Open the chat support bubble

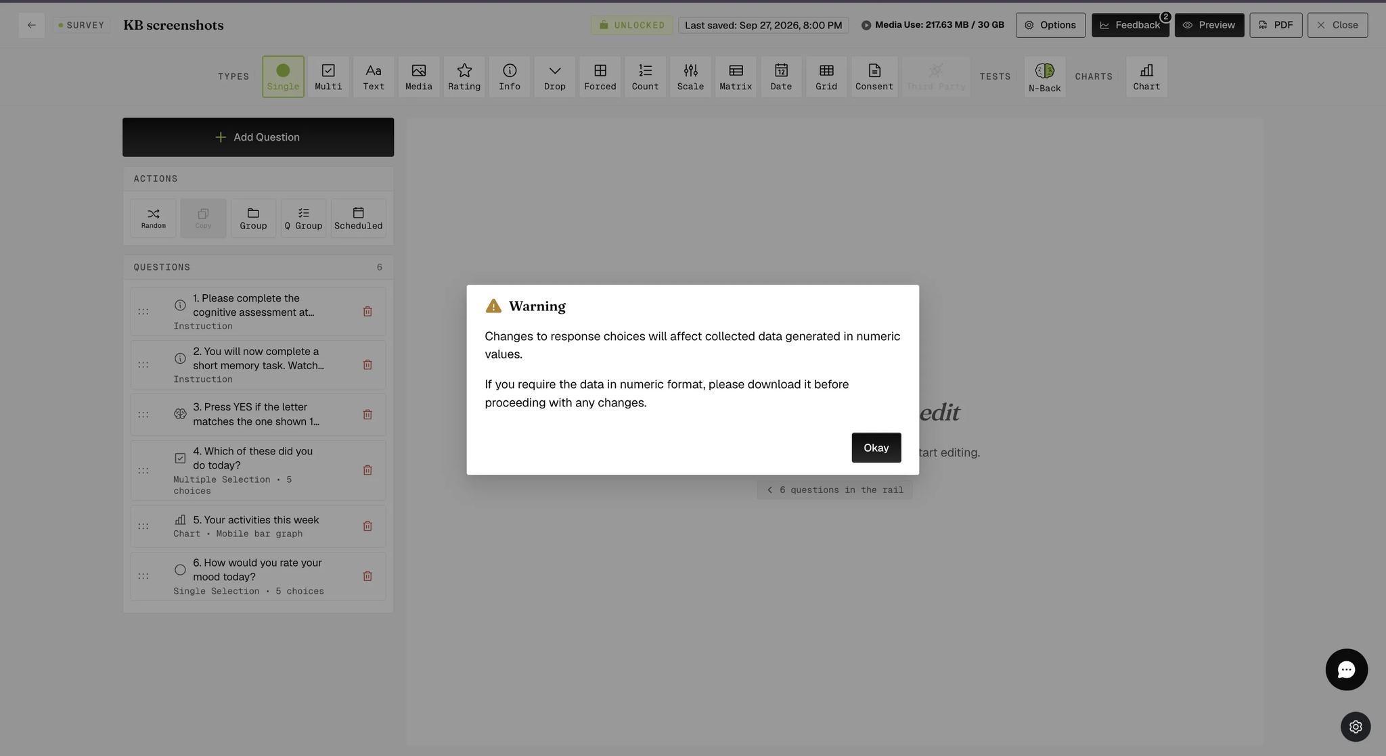click(x=1346, y=669)
